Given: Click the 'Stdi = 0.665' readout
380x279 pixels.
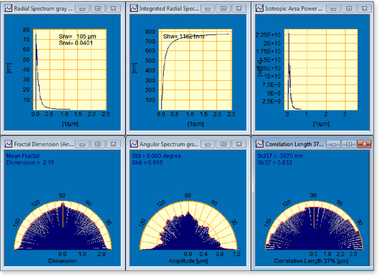Looking at the screenshot, I should click(147, 162).
